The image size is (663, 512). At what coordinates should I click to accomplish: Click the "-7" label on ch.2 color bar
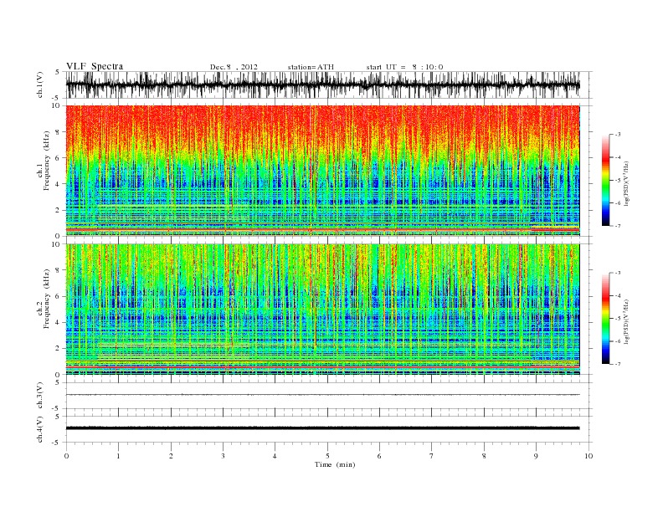tap(618, 364)
